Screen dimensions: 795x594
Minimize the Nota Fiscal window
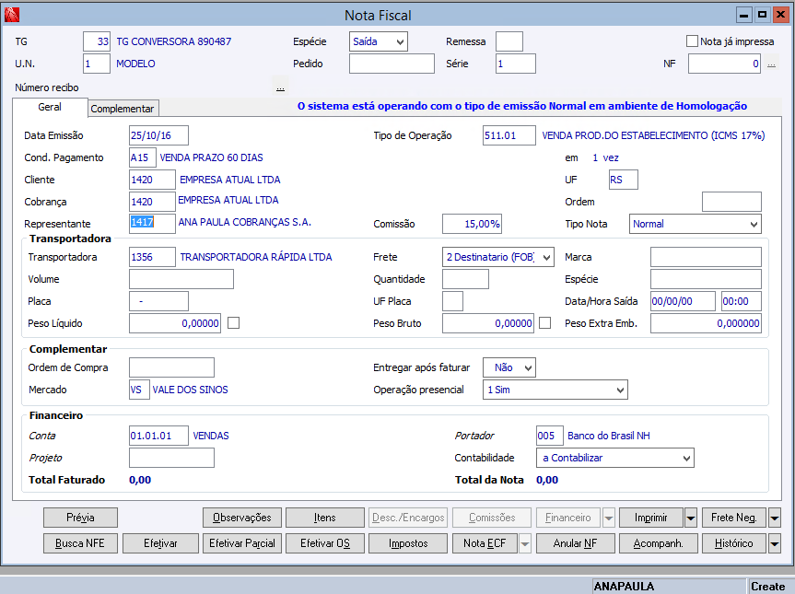click(744, 15)
